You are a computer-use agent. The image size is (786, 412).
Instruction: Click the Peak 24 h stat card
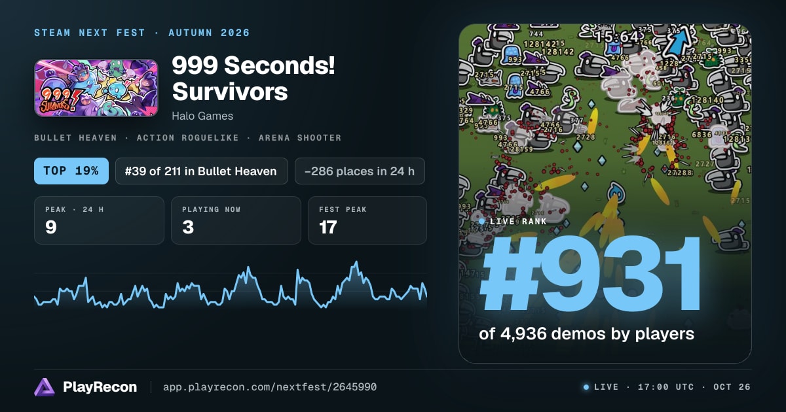(99, 220)
